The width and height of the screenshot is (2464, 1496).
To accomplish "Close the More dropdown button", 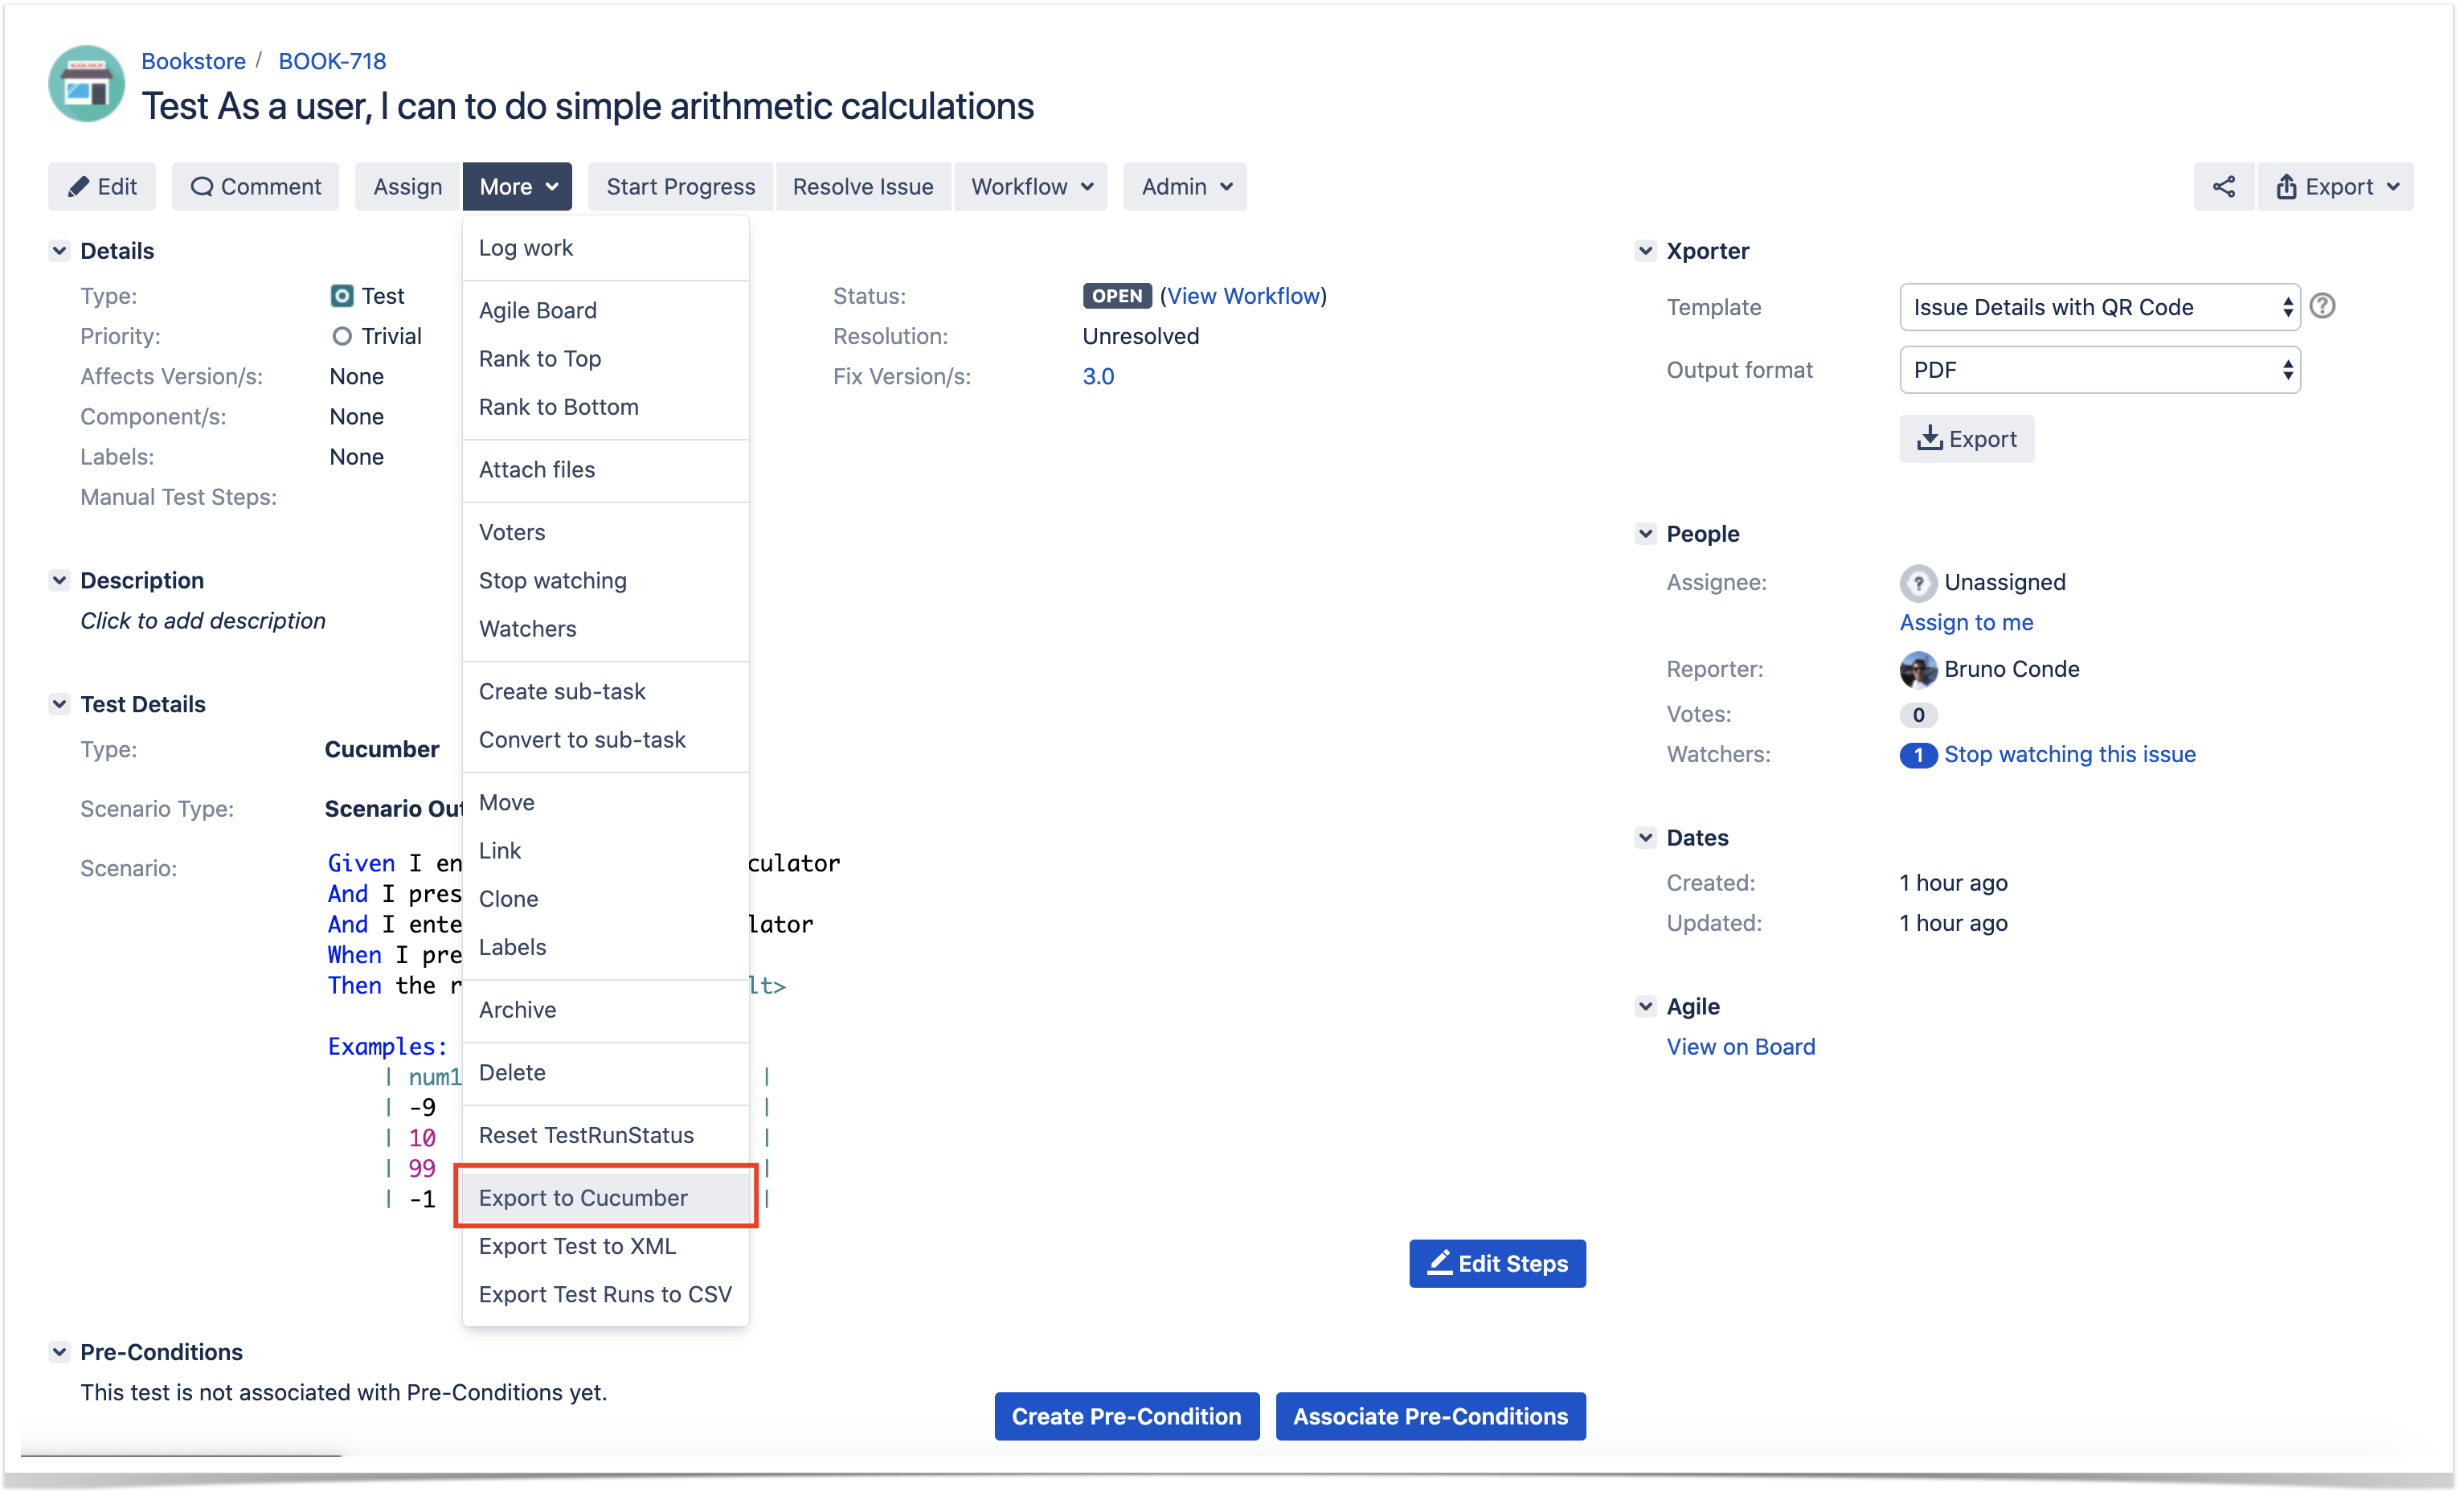I will tap(518, 187).
